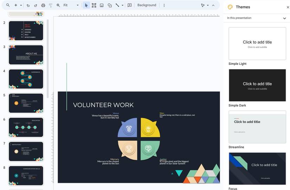Close the Themes side panel
290x190 pixels.
coord(288,7)
